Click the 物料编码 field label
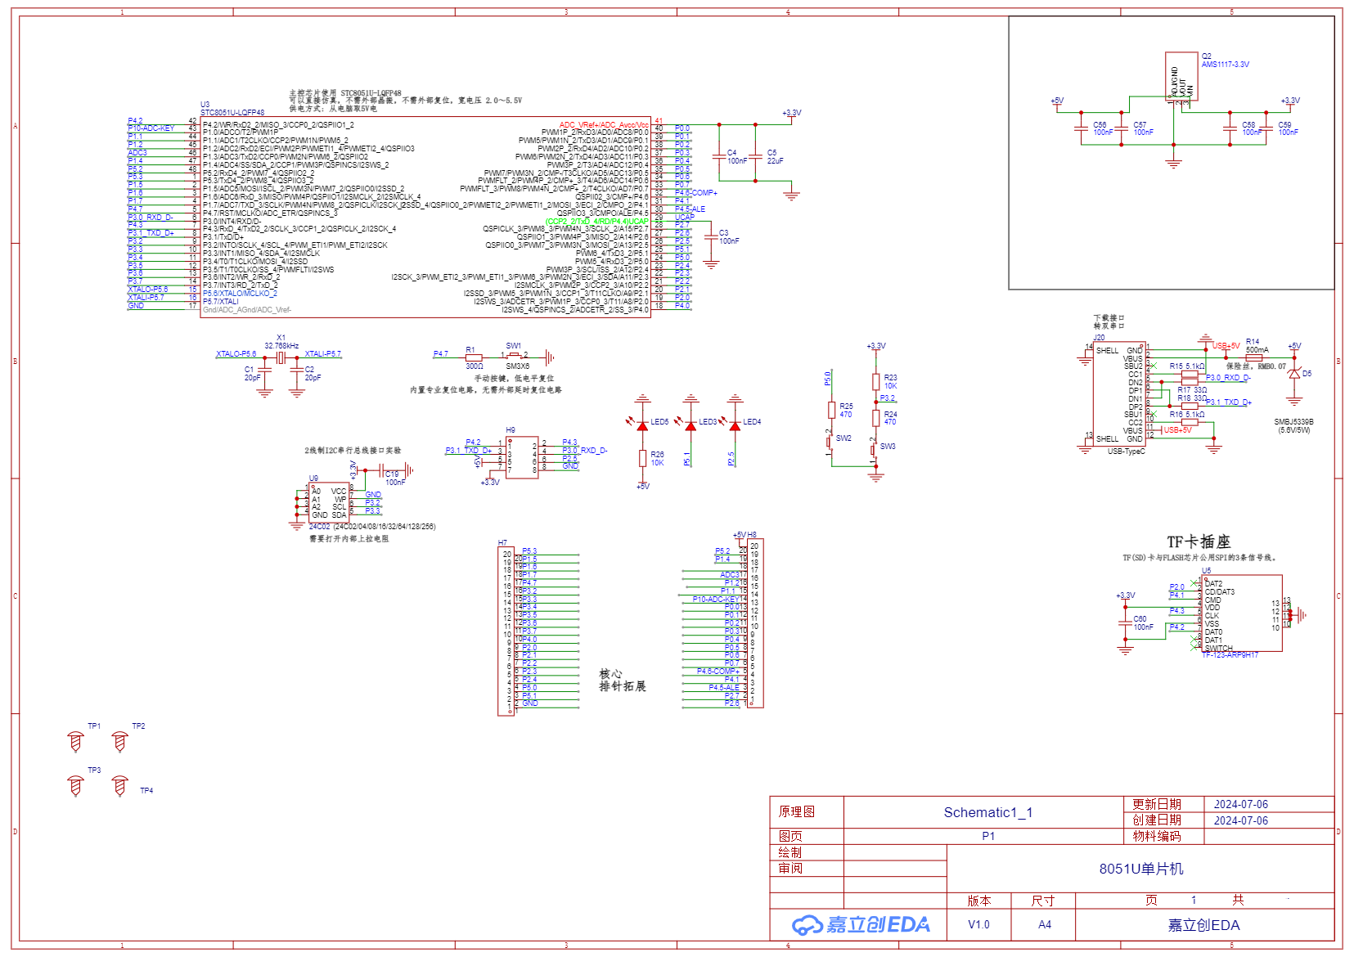1354x957 pixels. tap(1156, 836)
